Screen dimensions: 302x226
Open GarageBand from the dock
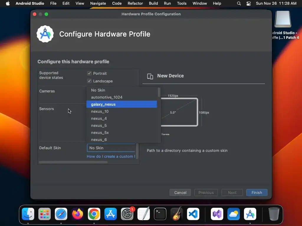coord(177,214)
